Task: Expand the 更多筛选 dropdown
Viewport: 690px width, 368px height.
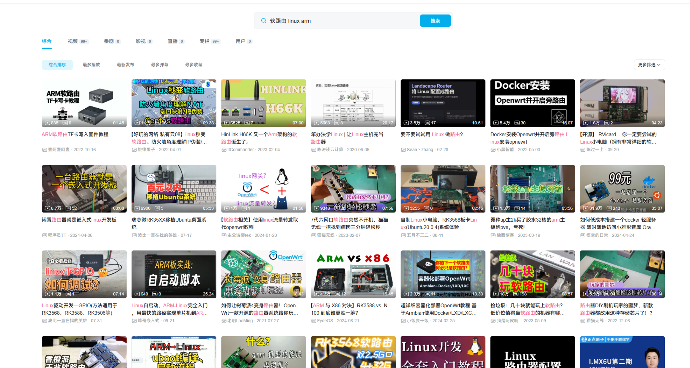Action: click(x=649, y=65)
